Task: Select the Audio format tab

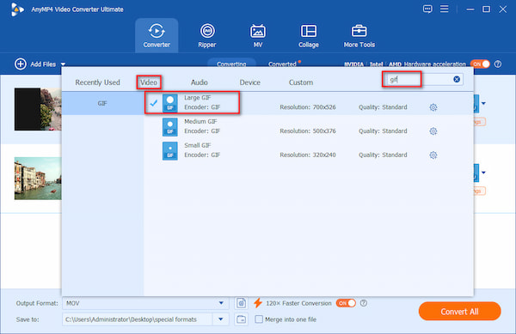Action: [200, 82]
